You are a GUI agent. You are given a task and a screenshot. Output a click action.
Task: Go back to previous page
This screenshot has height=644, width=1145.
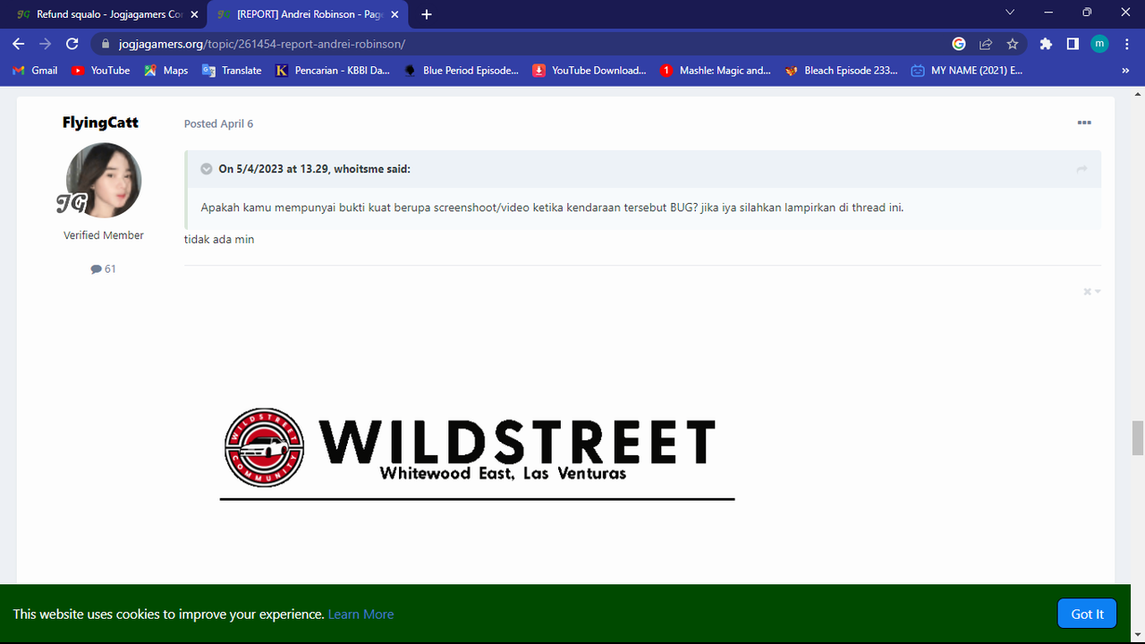coord(19,44)
